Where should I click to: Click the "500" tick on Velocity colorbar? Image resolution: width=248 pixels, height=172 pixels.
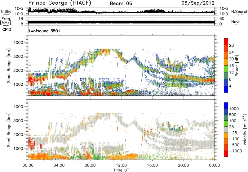click(232, 115)
